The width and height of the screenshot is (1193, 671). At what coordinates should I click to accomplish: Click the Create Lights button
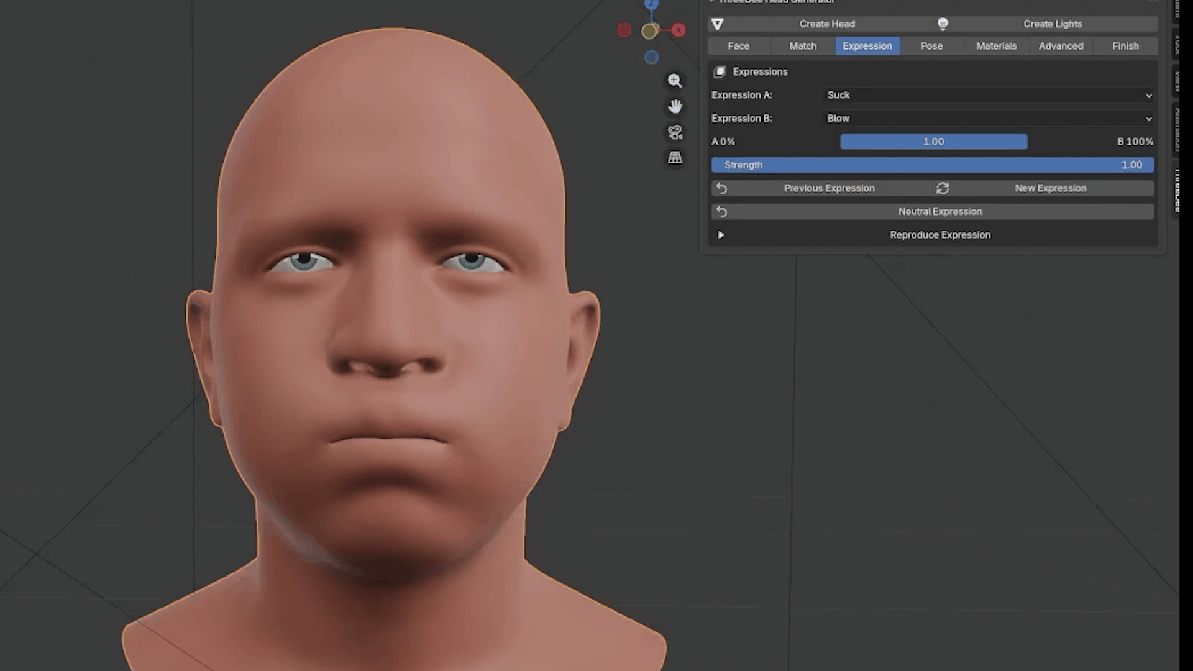[x=1046, y=24]
